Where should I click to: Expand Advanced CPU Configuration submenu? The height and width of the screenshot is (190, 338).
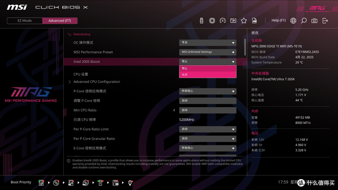tap(97, 82)
